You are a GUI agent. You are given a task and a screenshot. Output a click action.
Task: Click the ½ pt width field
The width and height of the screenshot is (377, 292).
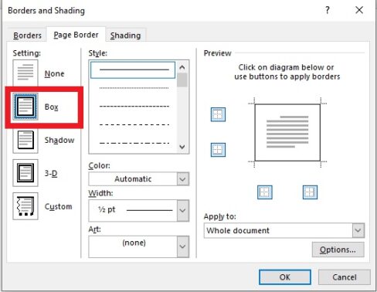pyautogui.click(x=139, y=211)
